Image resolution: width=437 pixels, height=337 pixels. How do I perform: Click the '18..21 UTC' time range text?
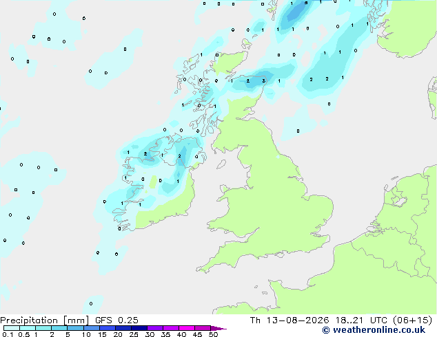(x=363, y=320)
